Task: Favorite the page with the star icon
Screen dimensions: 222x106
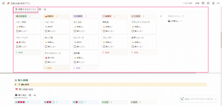Action: tap(213, 3)
